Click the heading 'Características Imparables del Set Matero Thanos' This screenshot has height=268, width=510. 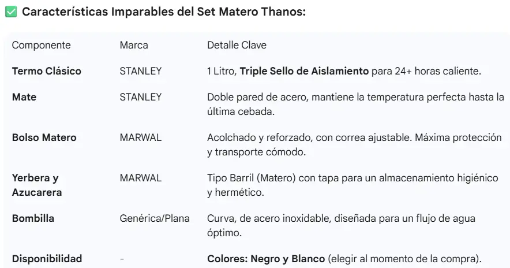point(163,13)
